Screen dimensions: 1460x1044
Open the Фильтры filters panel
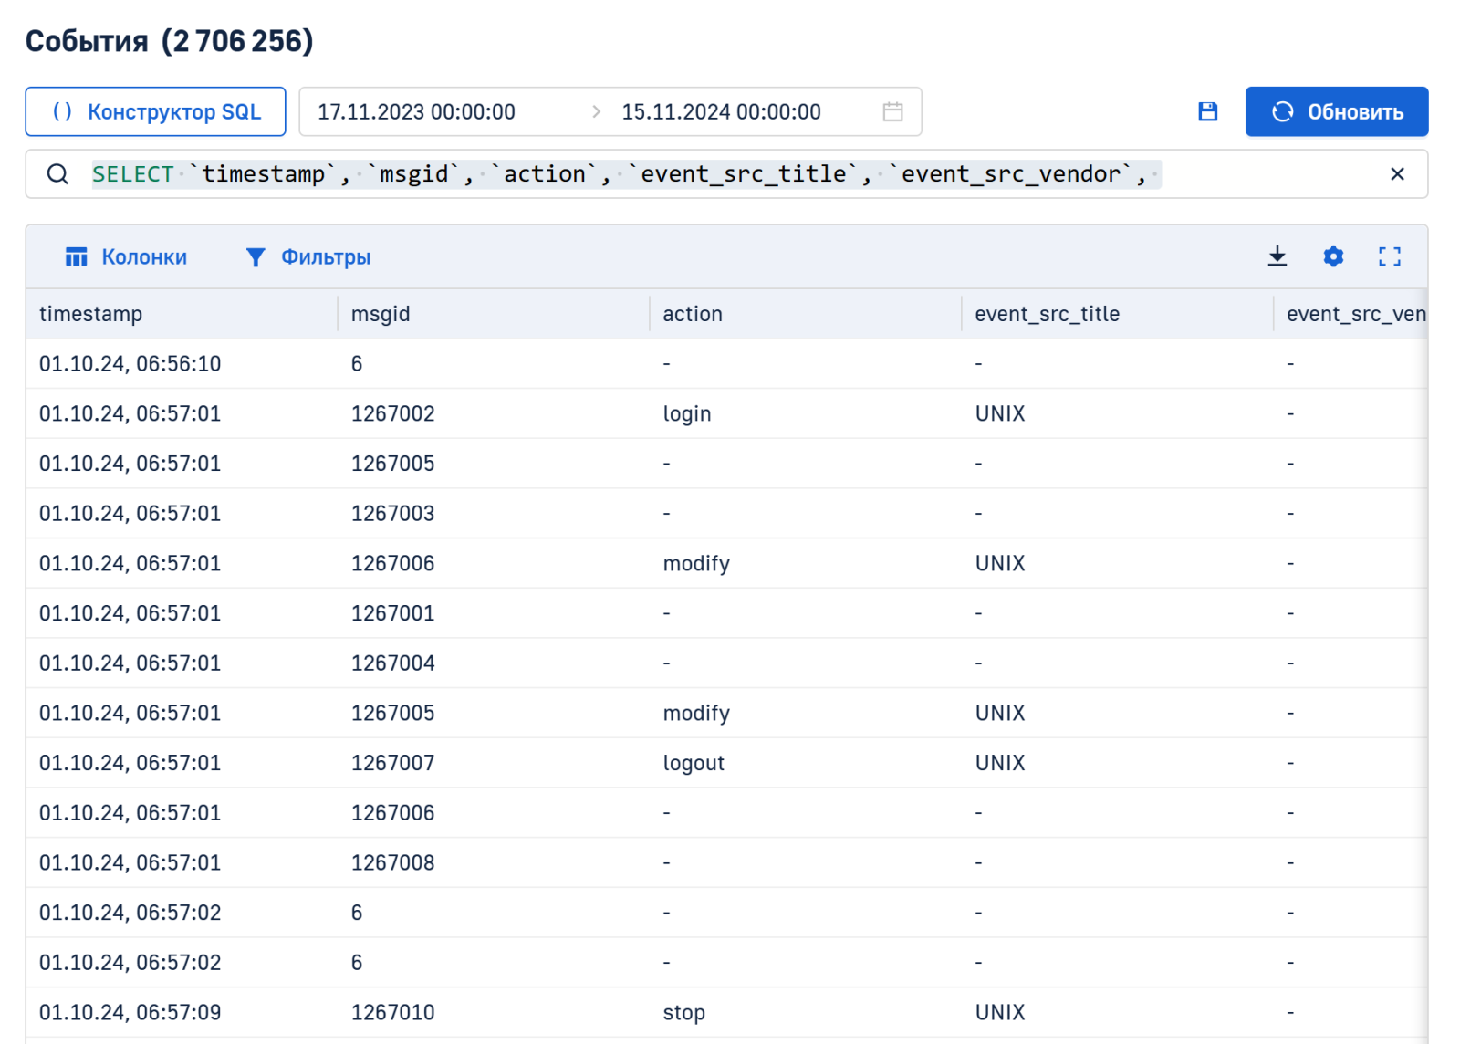[308, 257]
